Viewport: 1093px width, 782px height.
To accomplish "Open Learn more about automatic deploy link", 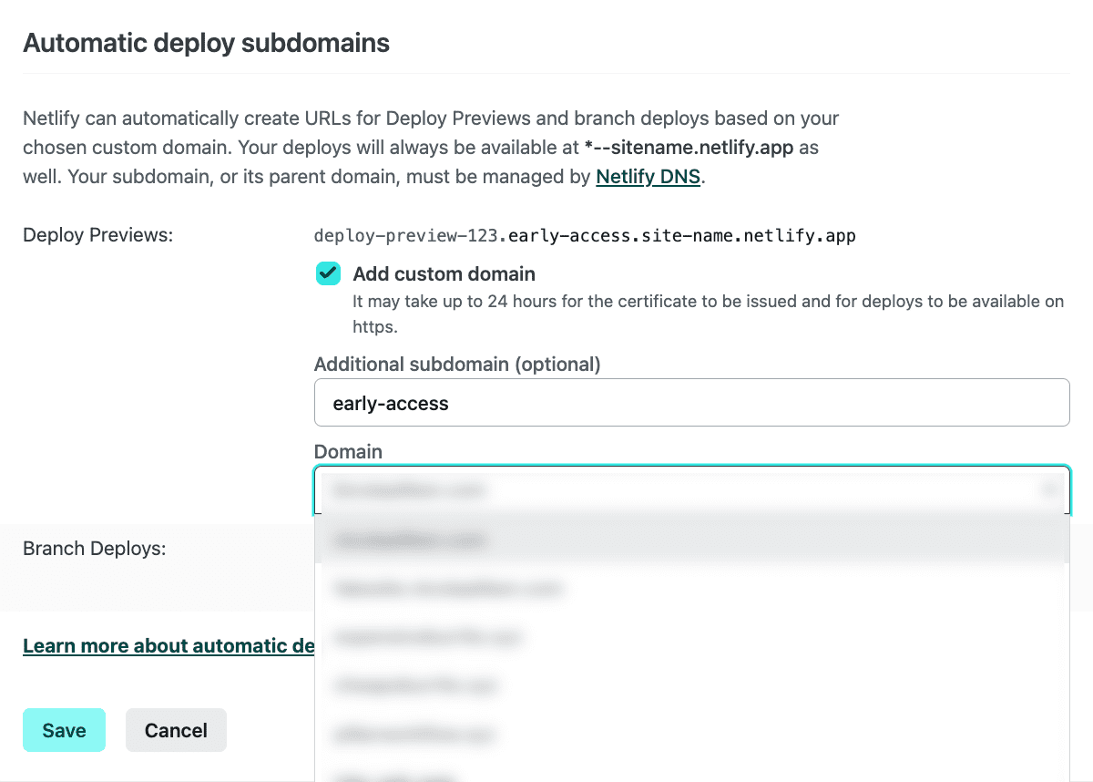I will click(169, 646).
